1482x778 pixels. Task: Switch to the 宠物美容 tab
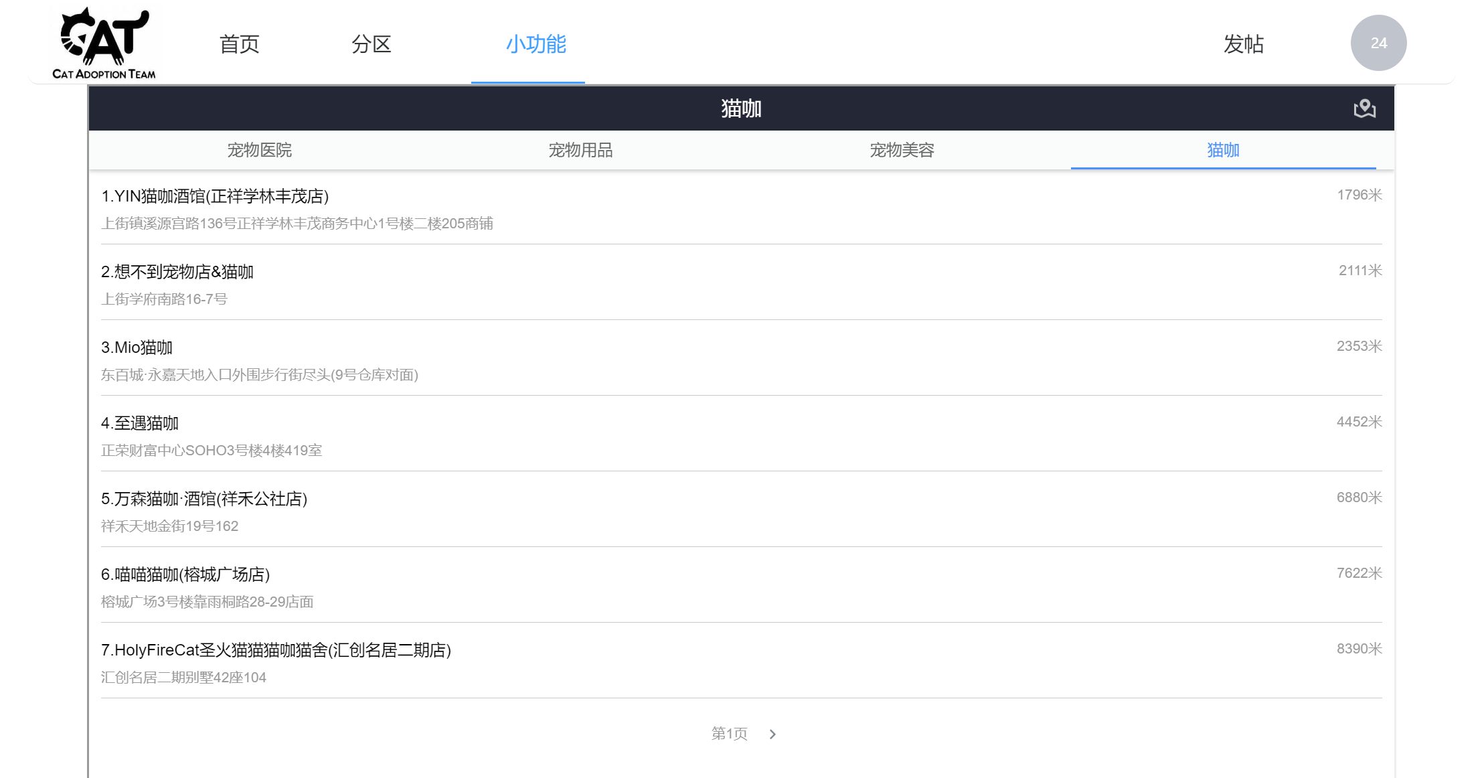tap(902, 150)
